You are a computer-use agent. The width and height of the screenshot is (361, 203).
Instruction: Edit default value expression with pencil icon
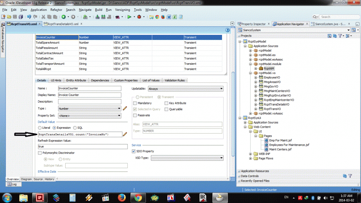[x=125, y=134]
